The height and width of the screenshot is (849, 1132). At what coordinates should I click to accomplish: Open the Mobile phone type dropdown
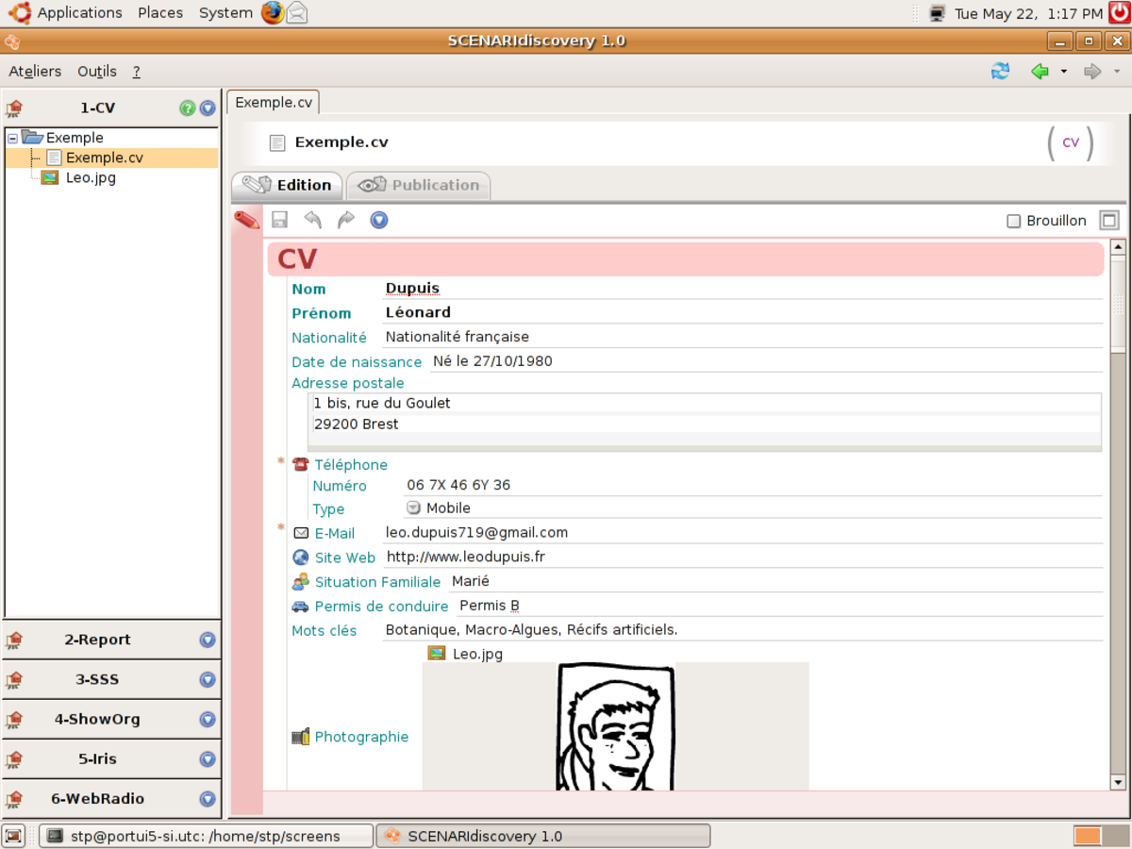click(x=413, y=508)
